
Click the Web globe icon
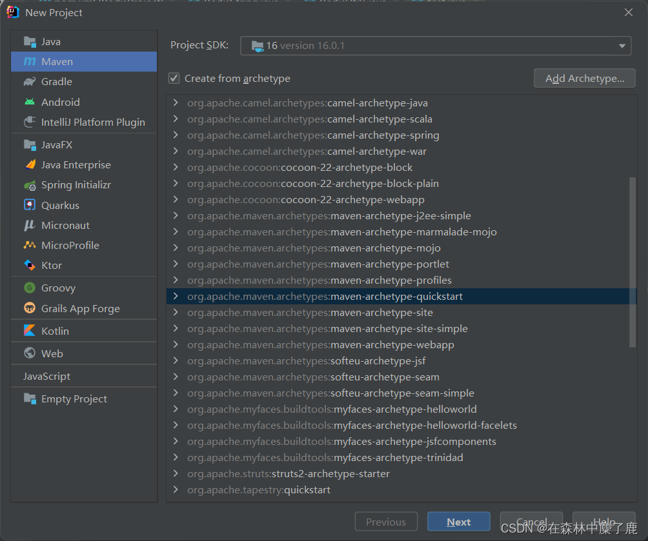pos(30,353)
